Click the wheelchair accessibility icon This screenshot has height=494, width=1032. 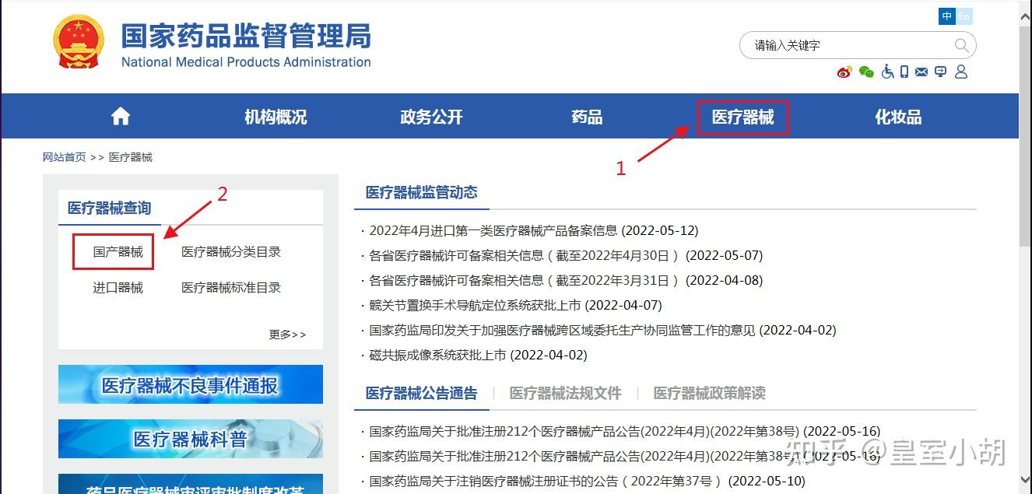pyautogui.click(x=887, y=72)
